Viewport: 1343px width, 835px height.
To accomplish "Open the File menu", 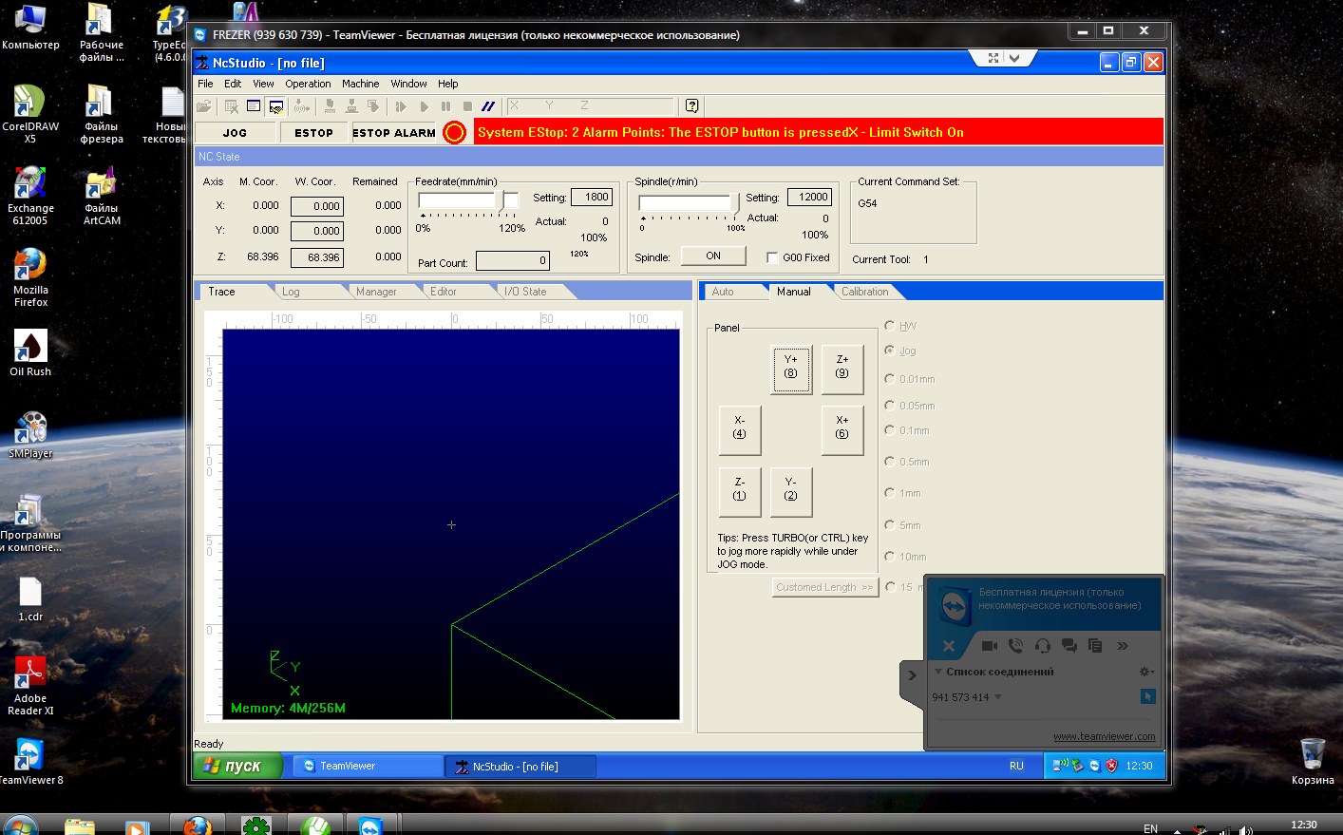I will 205,84.
